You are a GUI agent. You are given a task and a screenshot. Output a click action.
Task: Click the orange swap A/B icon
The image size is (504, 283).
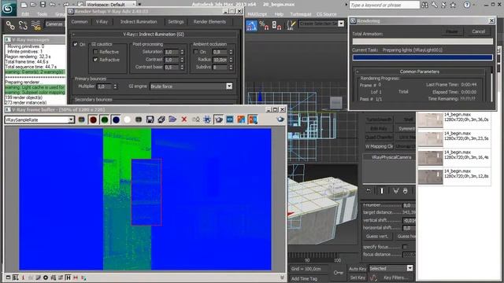pyautogui.click(x=241, y=119)
